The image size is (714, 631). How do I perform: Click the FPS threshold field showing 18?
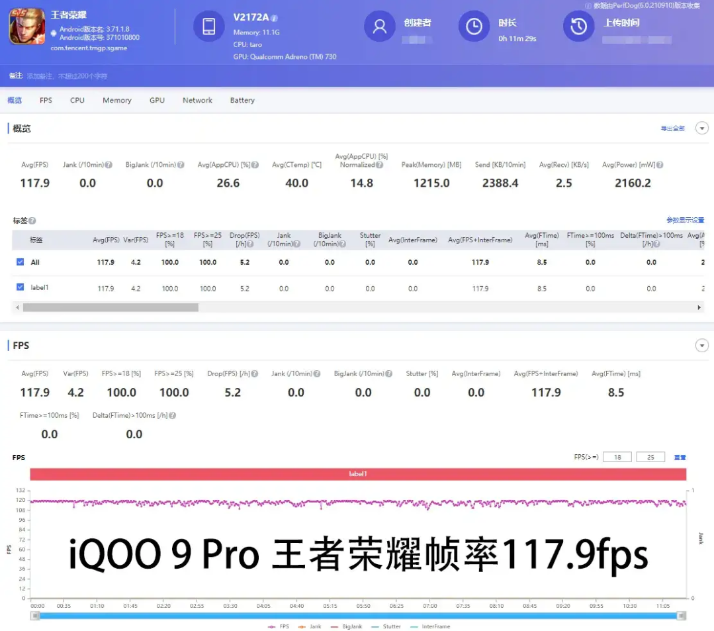coord(617,457)
